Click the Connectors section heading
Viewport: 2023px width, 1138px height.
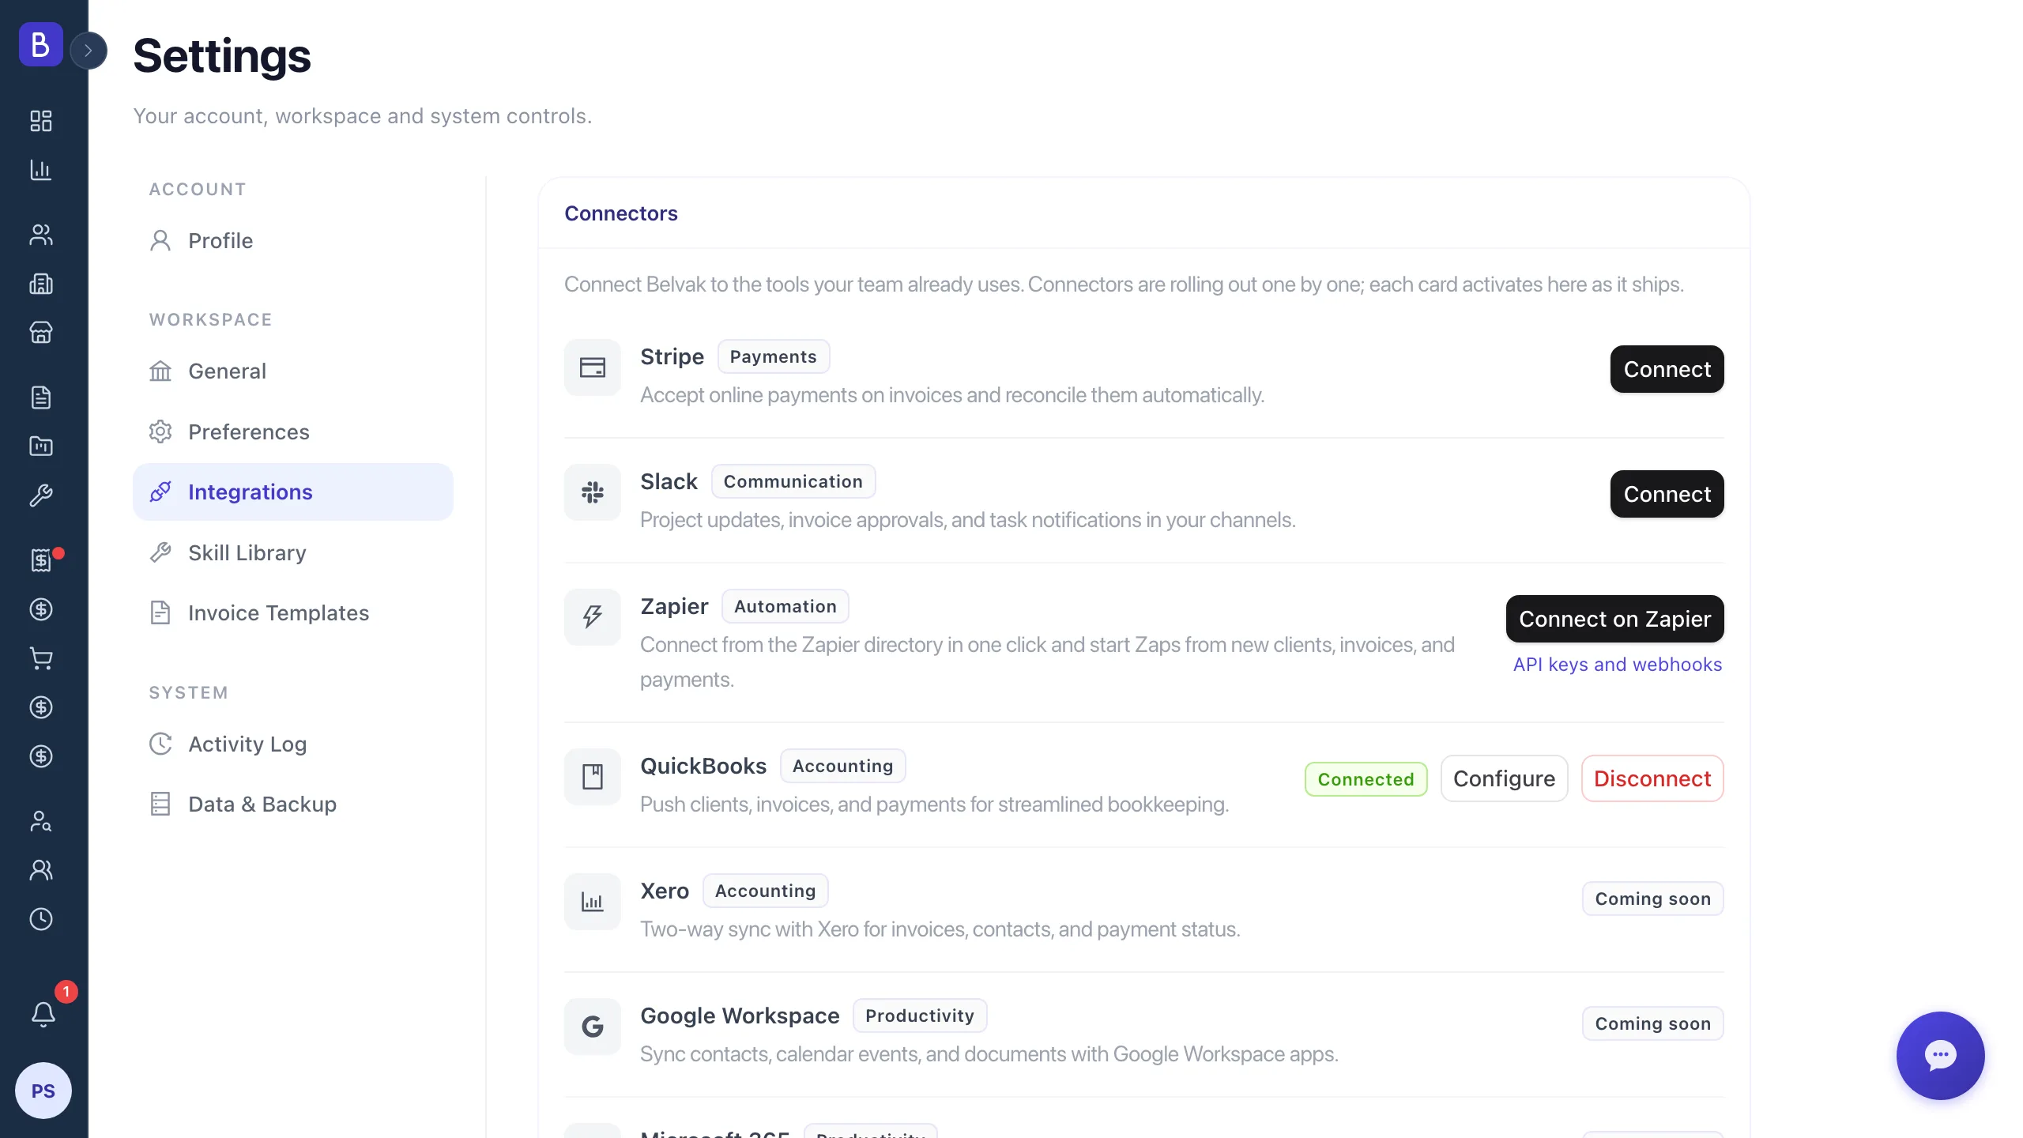tap(621, 213)
